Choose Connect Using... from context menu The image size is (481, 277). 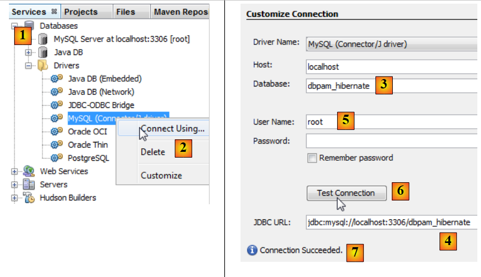click(x=172, y=128)
